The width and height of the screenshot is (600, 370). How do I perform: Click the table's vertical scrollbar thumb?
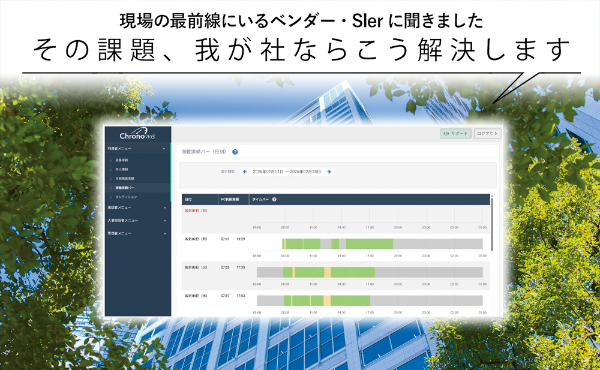pos(492,225)
